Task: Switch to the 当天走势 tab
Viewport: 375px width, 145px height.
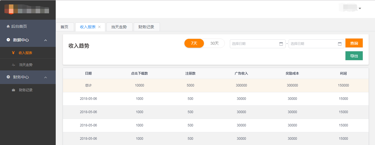Action: pos(119,27)
